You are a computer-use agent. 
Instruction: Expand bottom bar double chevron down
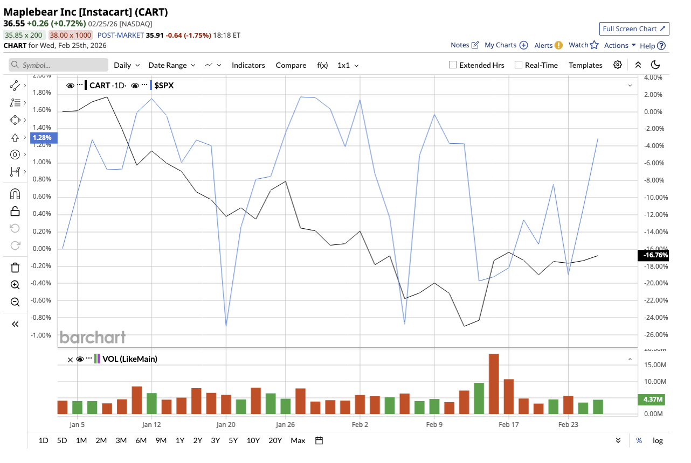coord(618,440)
